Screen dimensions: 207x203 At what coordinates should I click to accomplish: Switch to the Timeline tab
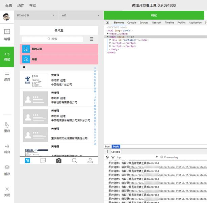[170, 23]
